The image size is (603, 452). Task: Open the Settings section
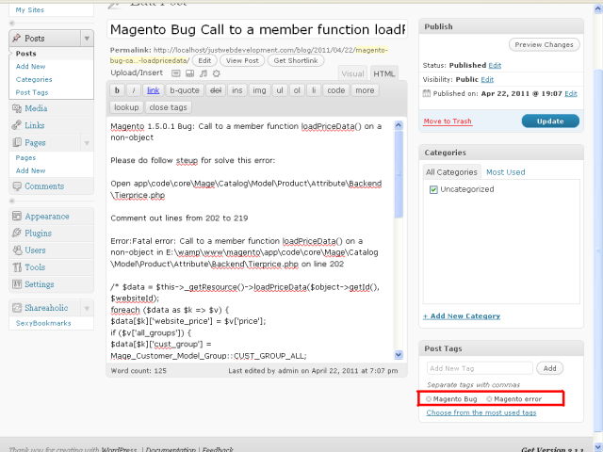click(40, 284)
